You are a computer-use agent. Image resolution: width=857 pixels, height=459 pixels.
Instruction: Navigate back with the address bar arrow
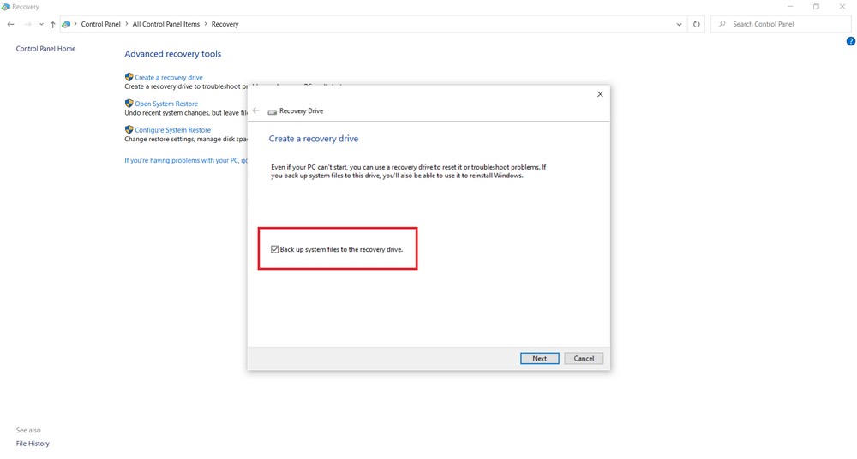coord(11,24)
